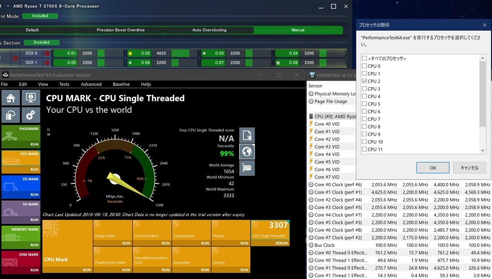Screen dimensions: 492x279
Task: Check the all processors checkbox in affinity dialog
Action: click(364, 58)
